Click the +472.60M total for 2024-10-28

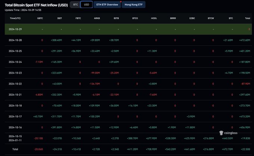tap(245, 40)
